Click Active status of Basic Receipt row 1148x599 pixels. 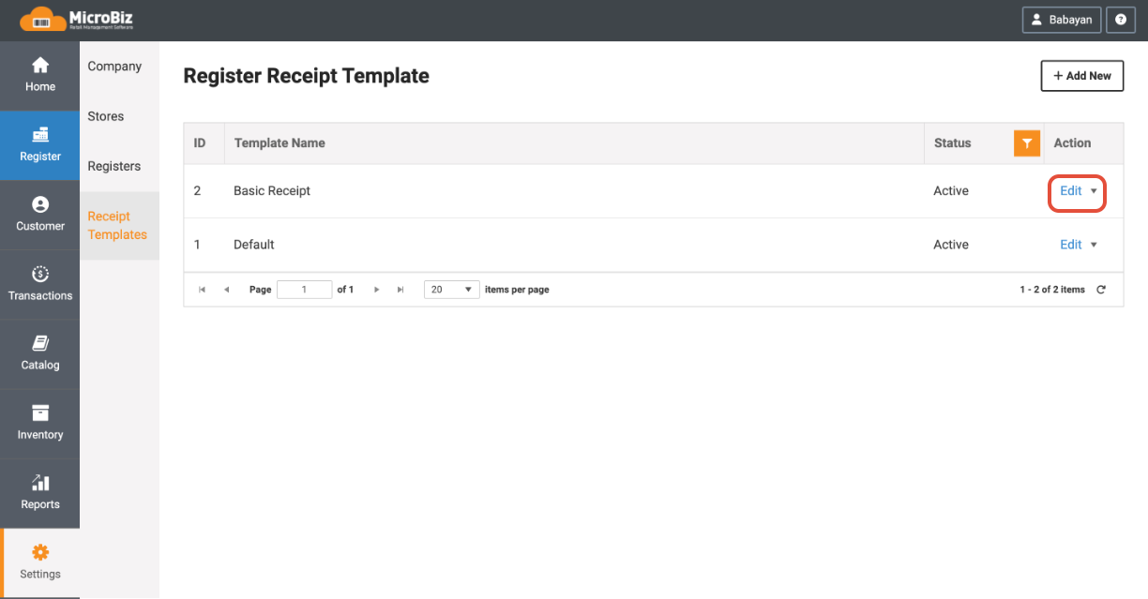951,191
